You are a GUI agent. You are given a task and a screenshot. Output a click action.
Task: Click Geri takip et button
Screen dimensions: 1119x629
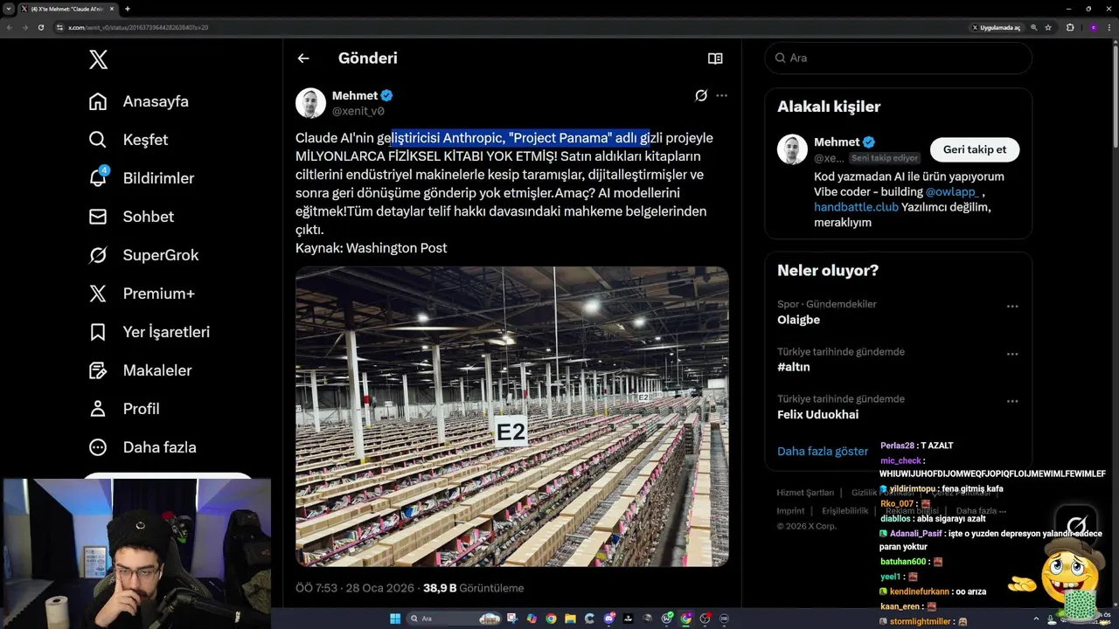click(x=975, y=149)
